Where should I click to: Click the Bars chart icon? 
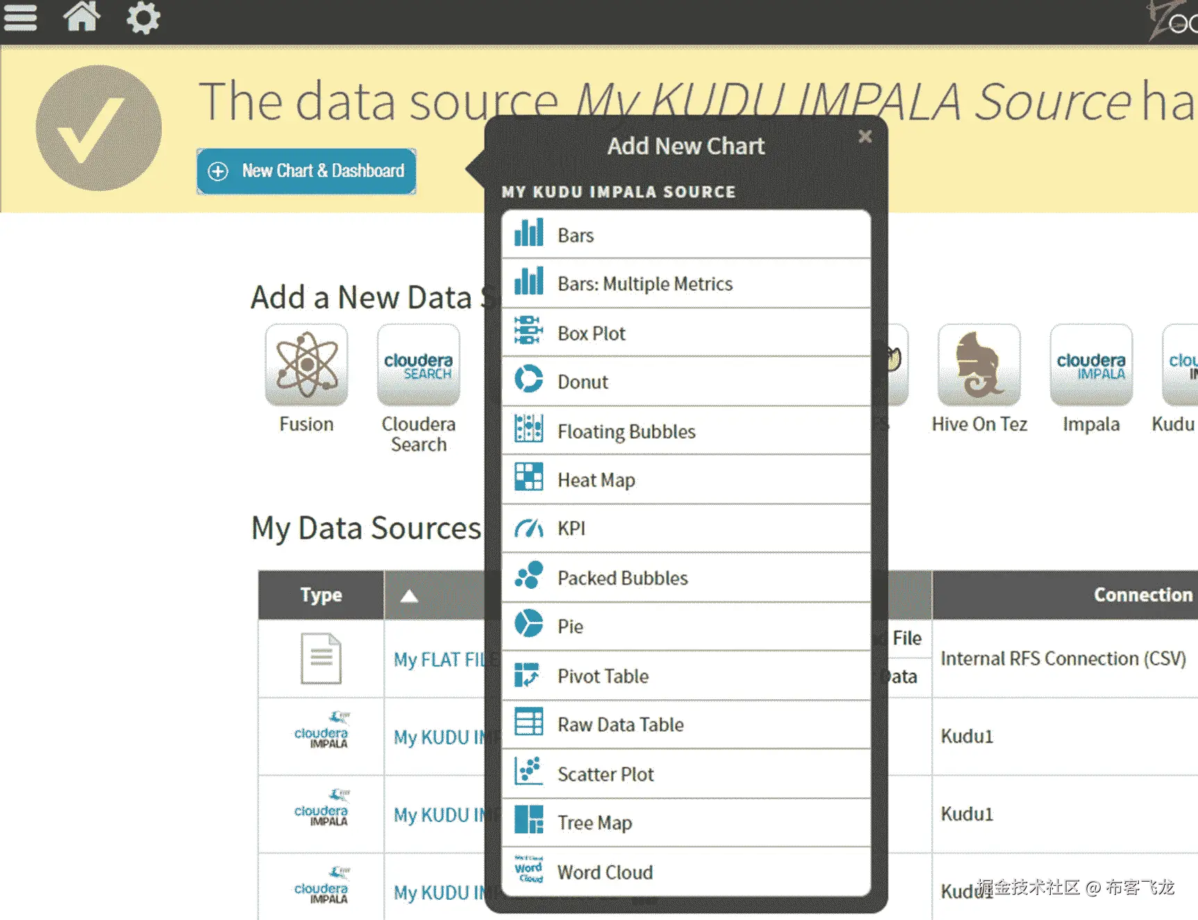click(x=529, y=234)
